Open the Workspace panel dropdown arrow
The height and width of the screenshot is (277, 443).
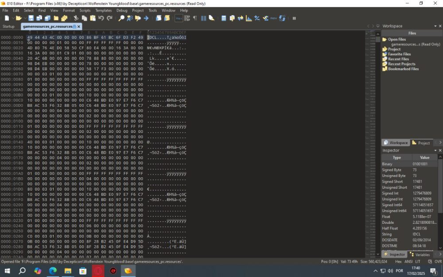435,26
